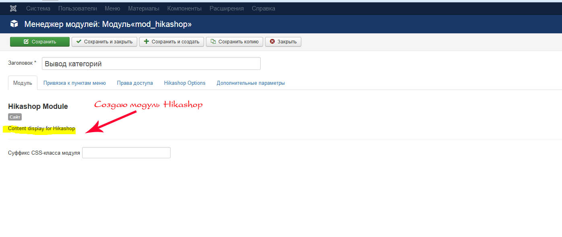Click the Hikashop Module heading text
The width and height of the screenshot is (562, 237).
point(38,106)
